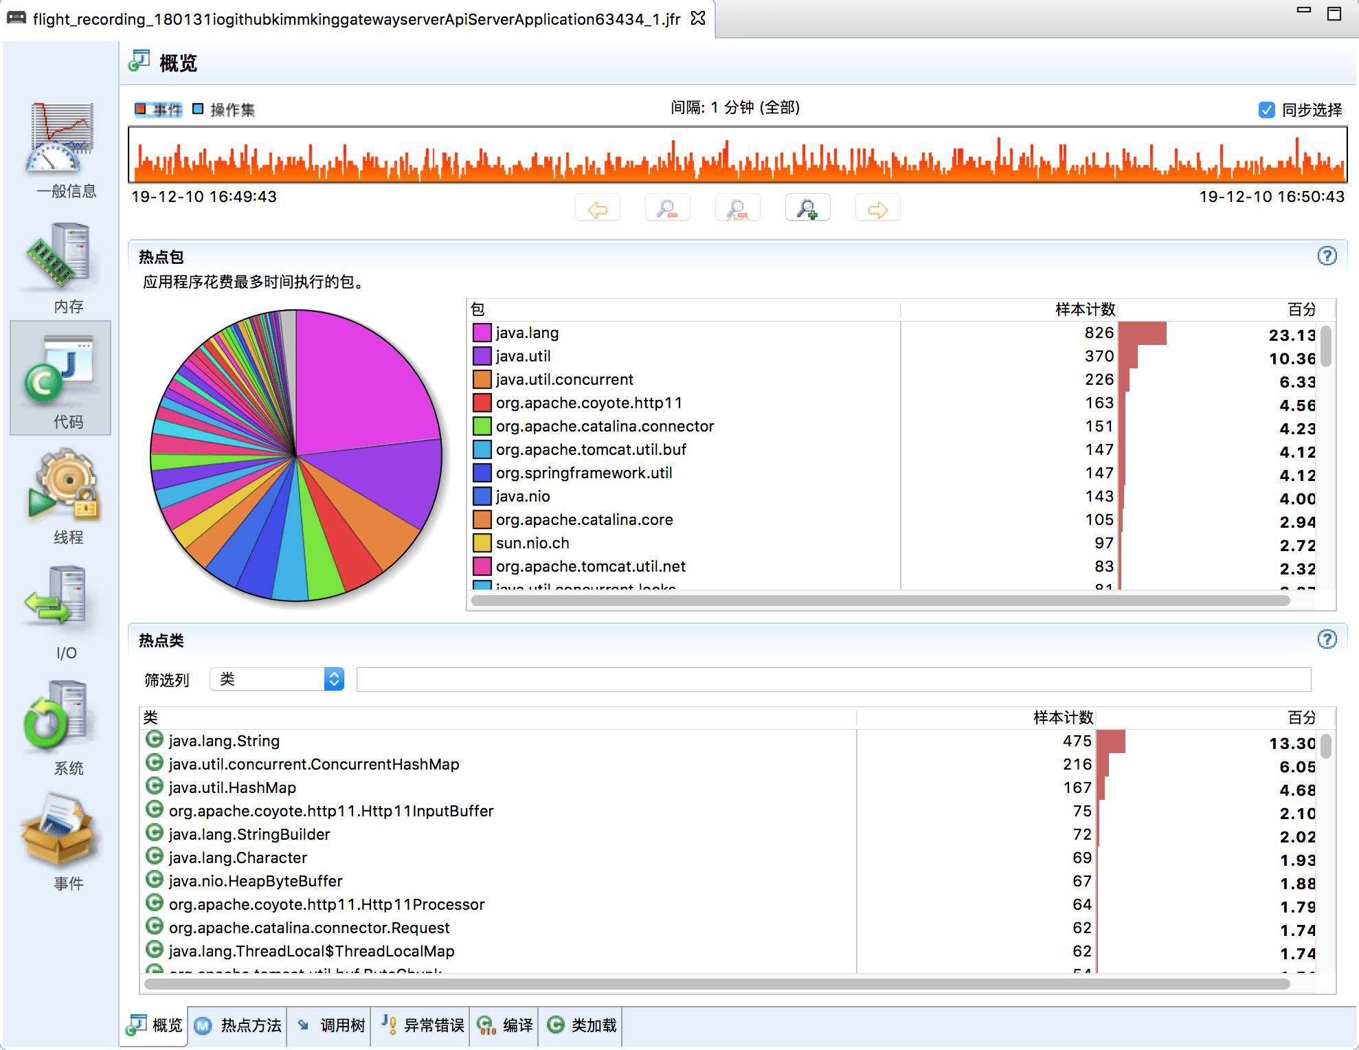Open help for 热点包 section
This screenshot has height=1050, width=1359.
1327,256
